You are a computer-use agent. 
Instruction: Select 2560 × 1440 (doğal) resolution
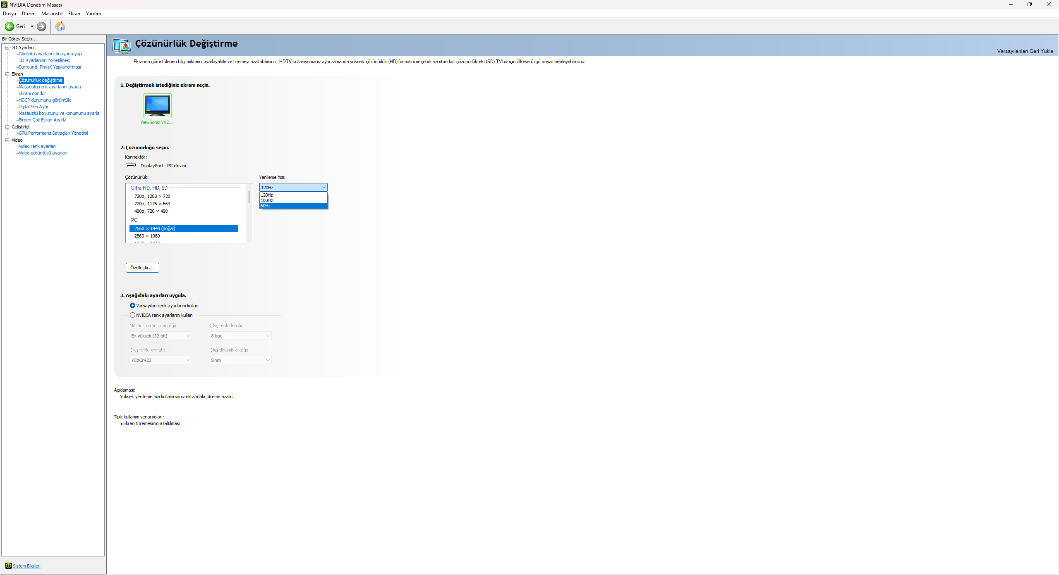(x=184, y=228)
